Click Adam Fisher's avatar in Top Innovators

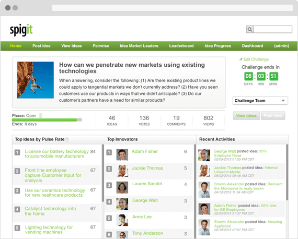122,155
